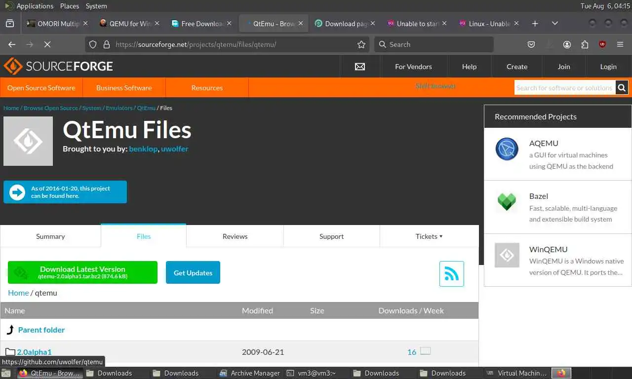Click the RSS feed icon
This screenshot has height=379, width=632.
click(452, 273)
